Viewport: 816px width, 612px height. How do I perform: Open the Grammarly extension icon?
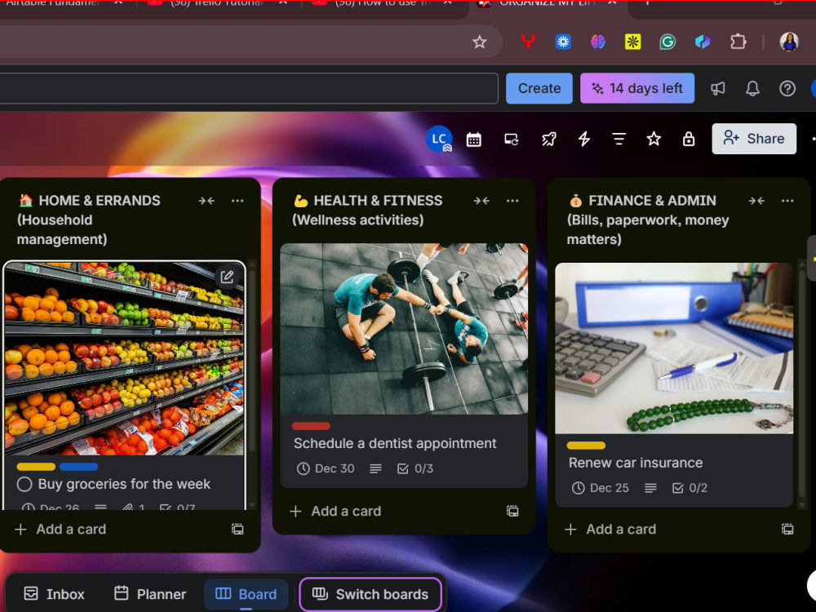(667, 42)
